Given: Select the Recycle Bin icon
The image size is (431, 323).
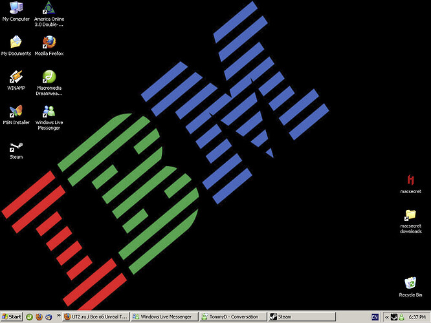Looking at the screenshot, I should pos(410,284).
